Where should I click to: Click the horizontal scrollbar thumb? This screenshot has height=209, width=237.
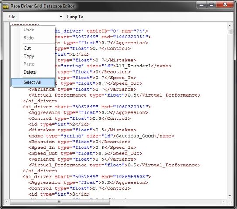pos(60,202)
